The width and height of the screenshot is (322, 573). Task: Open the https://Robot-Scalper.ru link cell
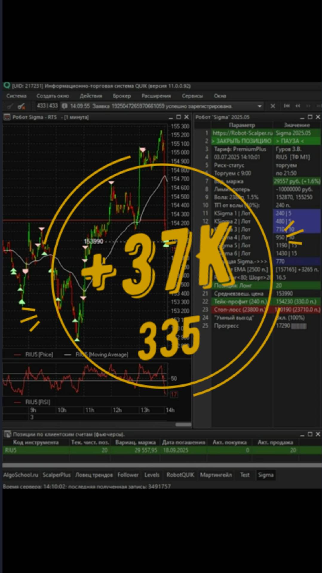pyautogui.click(x=242, y=133)
